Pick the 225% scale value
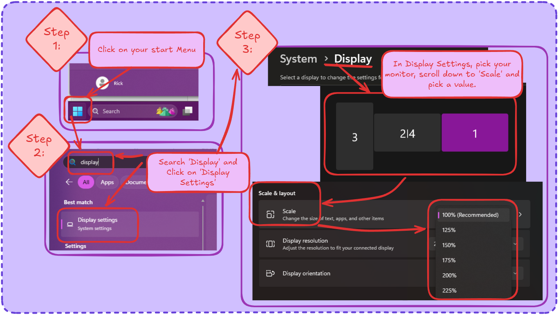Image resolution: width=558 pixels, height=315 pixels. (x=449, y=290)
